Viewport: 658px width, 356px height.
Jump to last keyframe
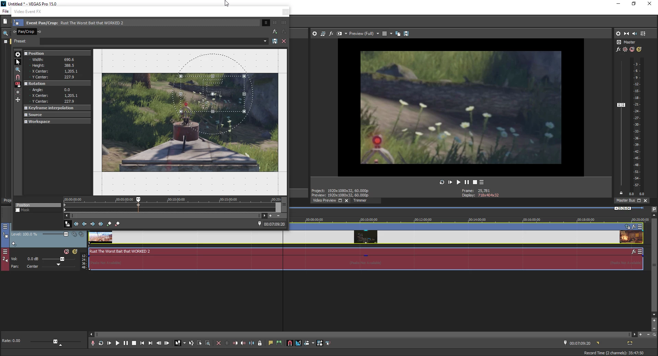[x=101, y=224]
